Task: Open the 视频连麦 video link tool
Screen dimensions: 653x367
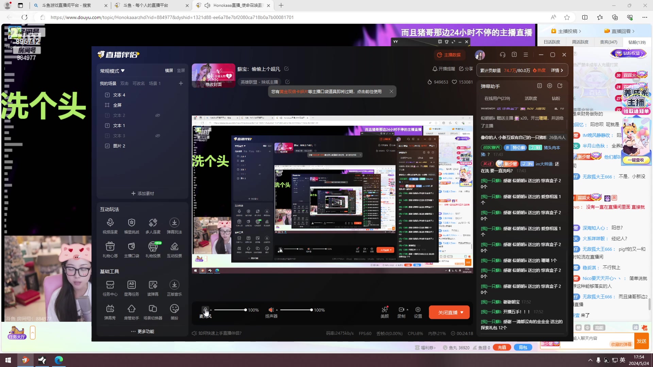Action: (110, 223)
